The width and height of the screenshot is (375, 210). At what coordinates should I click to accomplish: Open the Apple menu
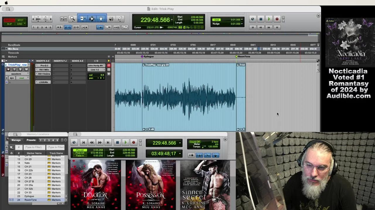tap(6, 3)
